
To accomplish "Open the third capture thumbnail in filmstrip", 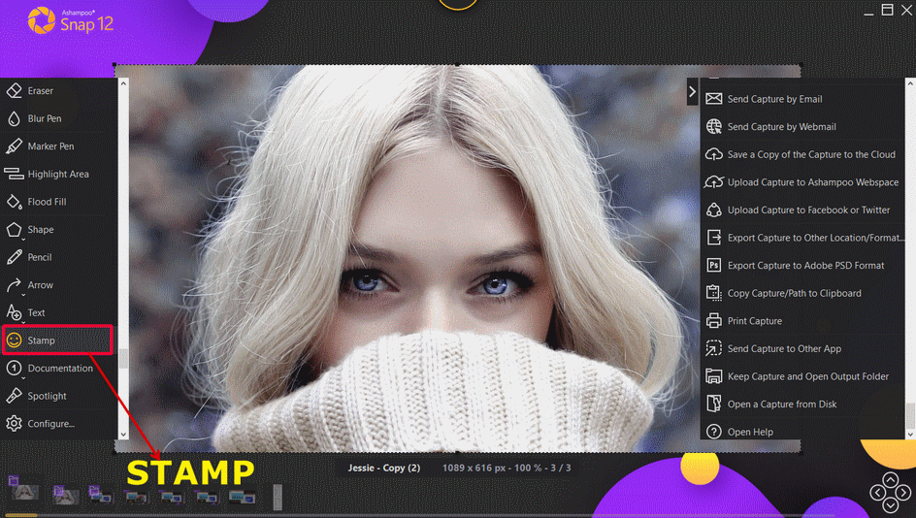I will tap(101, 496).
